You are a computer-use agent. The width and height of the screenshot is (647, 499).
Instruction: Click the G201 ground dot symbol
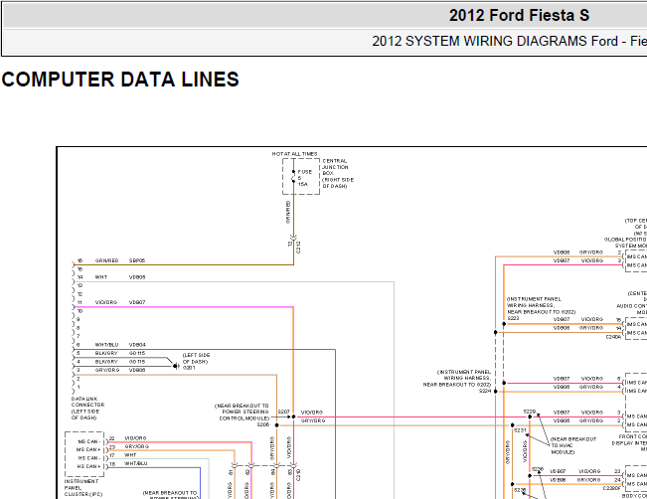pyautogui.click(x=175, y=366)
